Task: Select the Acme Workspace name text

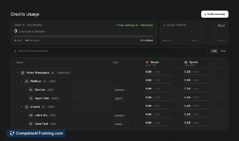Action: point(38,73)
